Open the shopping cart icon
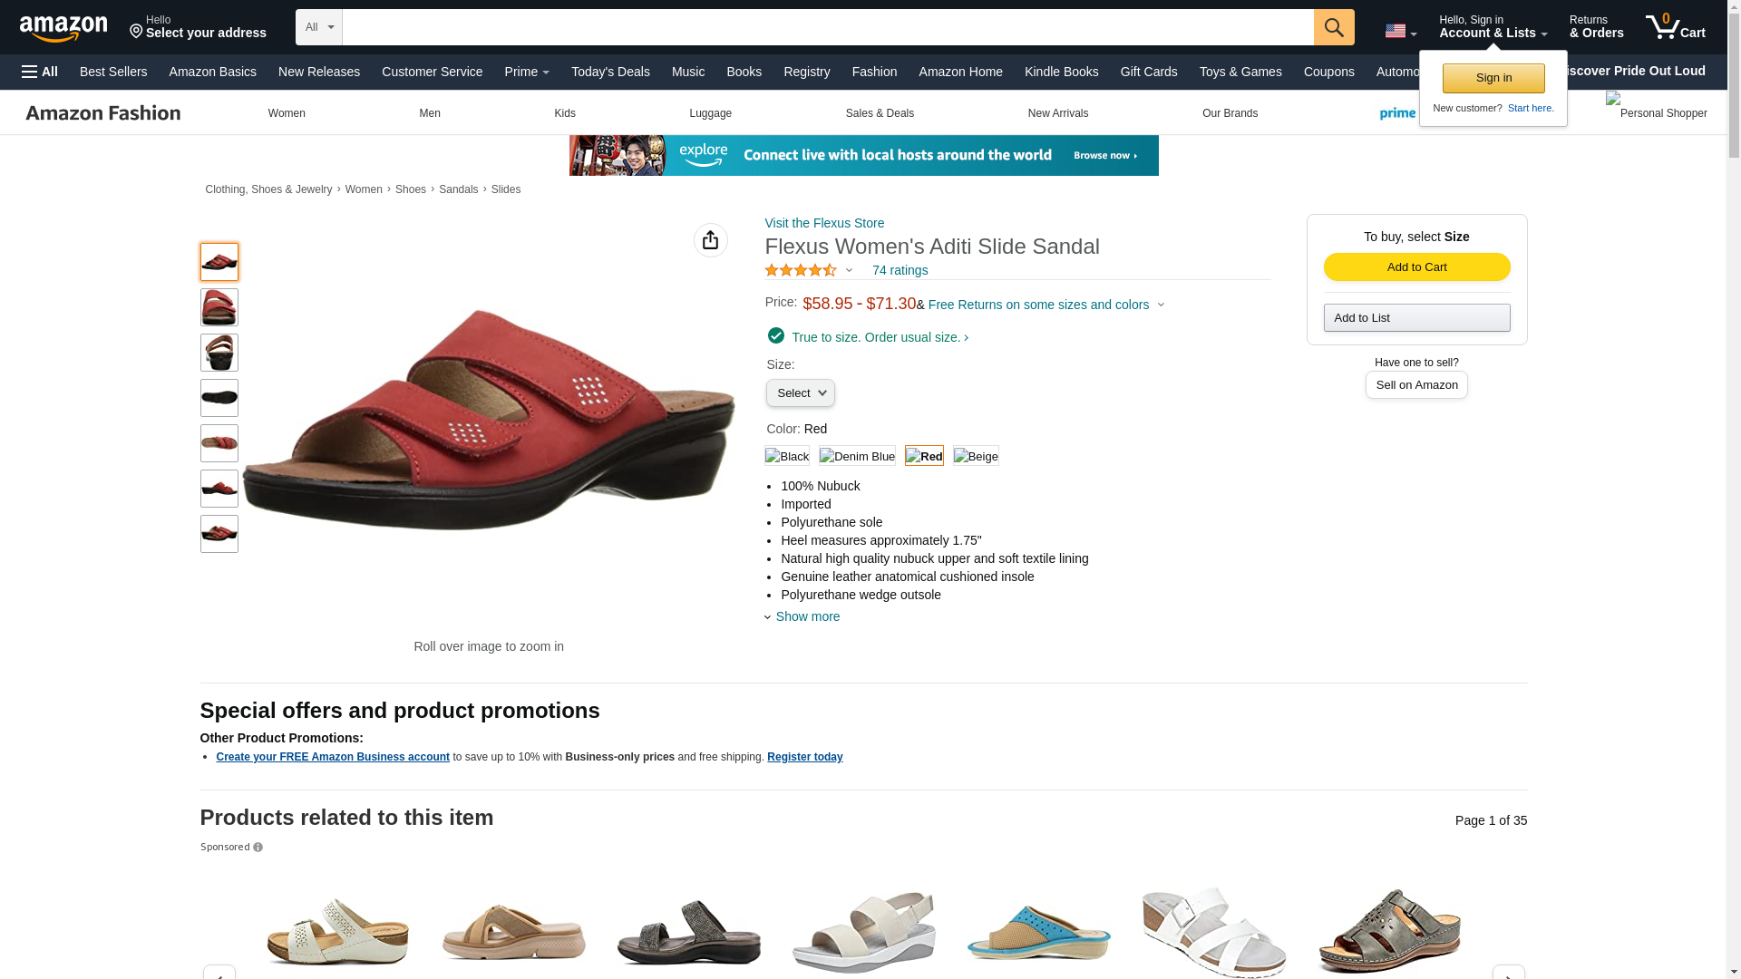Image resolution: width=1741 pixels, height=979 pixels. point(1675,26)
